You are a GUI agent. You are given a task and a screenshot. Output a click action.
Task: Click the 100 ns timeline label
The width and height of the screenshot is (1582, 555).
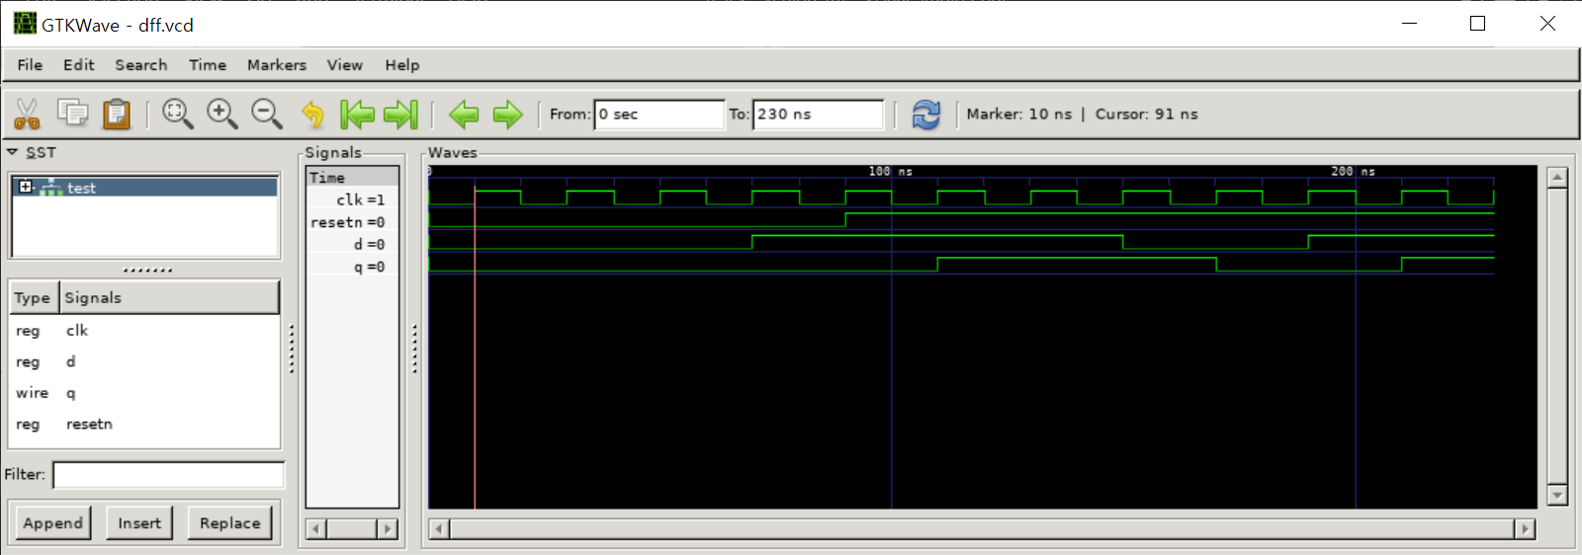click(890, 171)
